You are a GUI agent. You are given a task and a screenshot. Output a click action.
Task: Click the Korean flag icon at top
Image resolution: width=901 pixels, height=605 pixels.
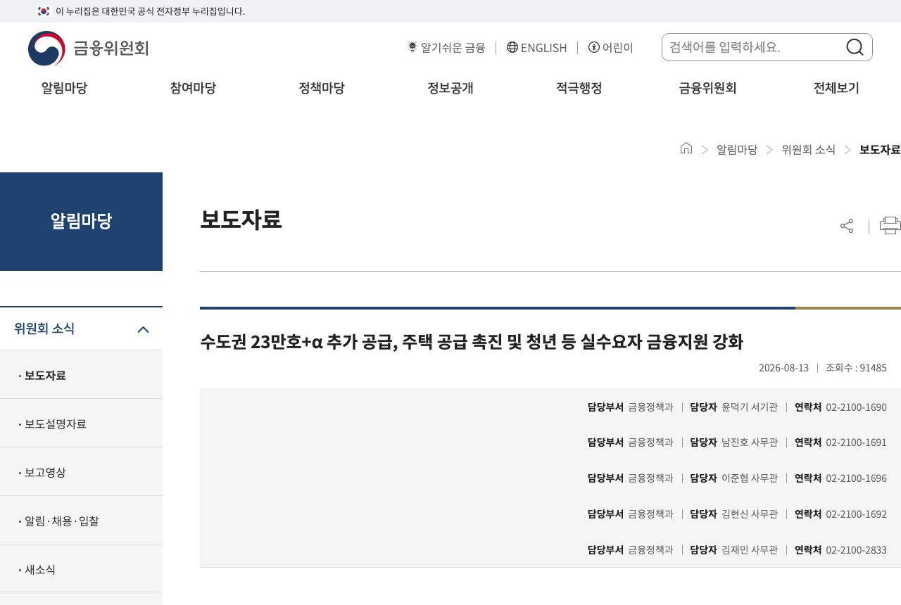coord(44,11)
